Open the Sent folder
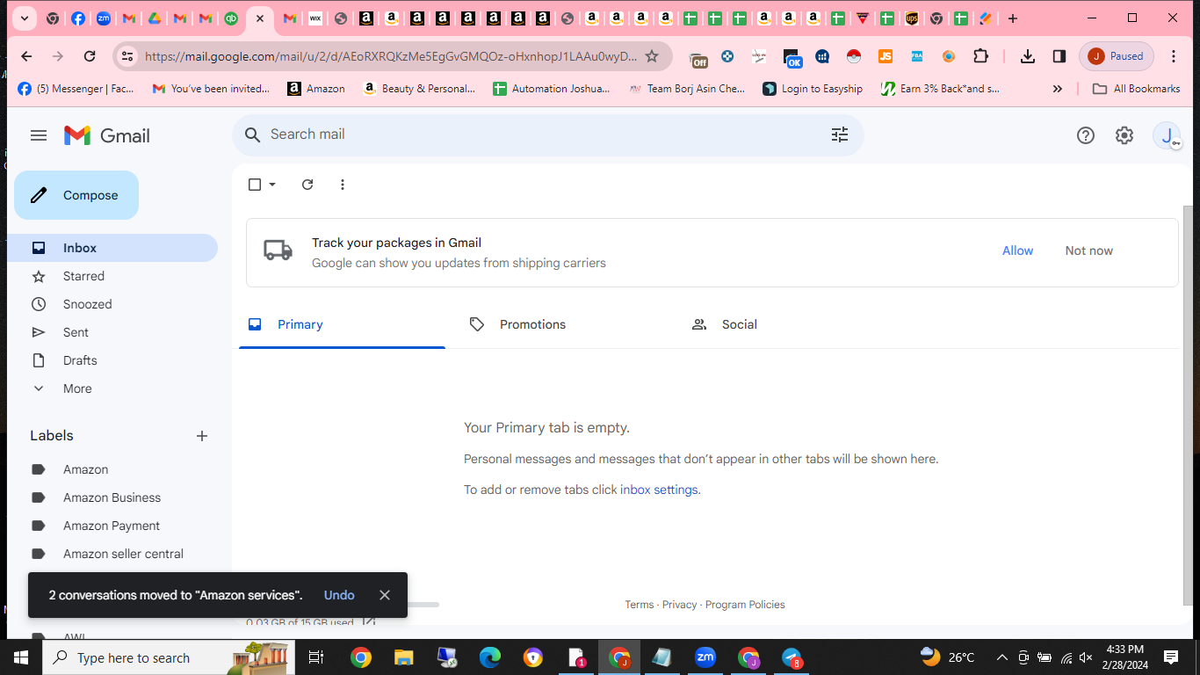This screenshot has height=675, width=1200. click(112, 332)
